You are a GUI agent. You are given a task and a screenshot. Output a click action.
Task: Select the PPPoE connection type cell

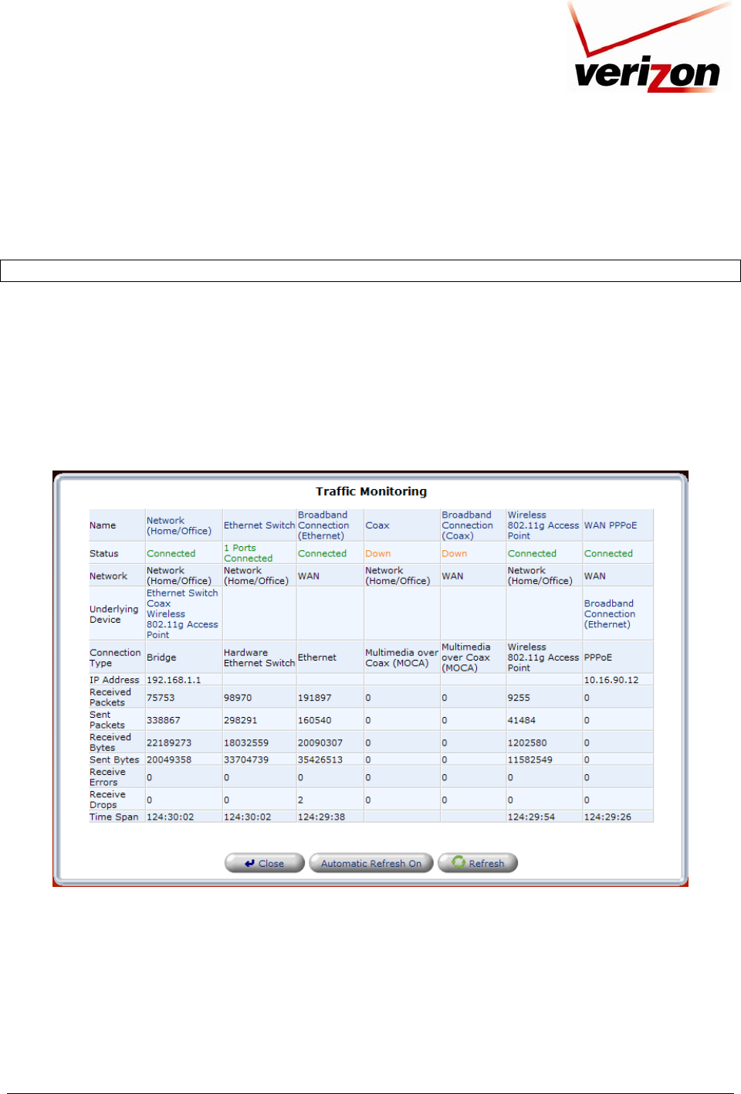[598, 657]
